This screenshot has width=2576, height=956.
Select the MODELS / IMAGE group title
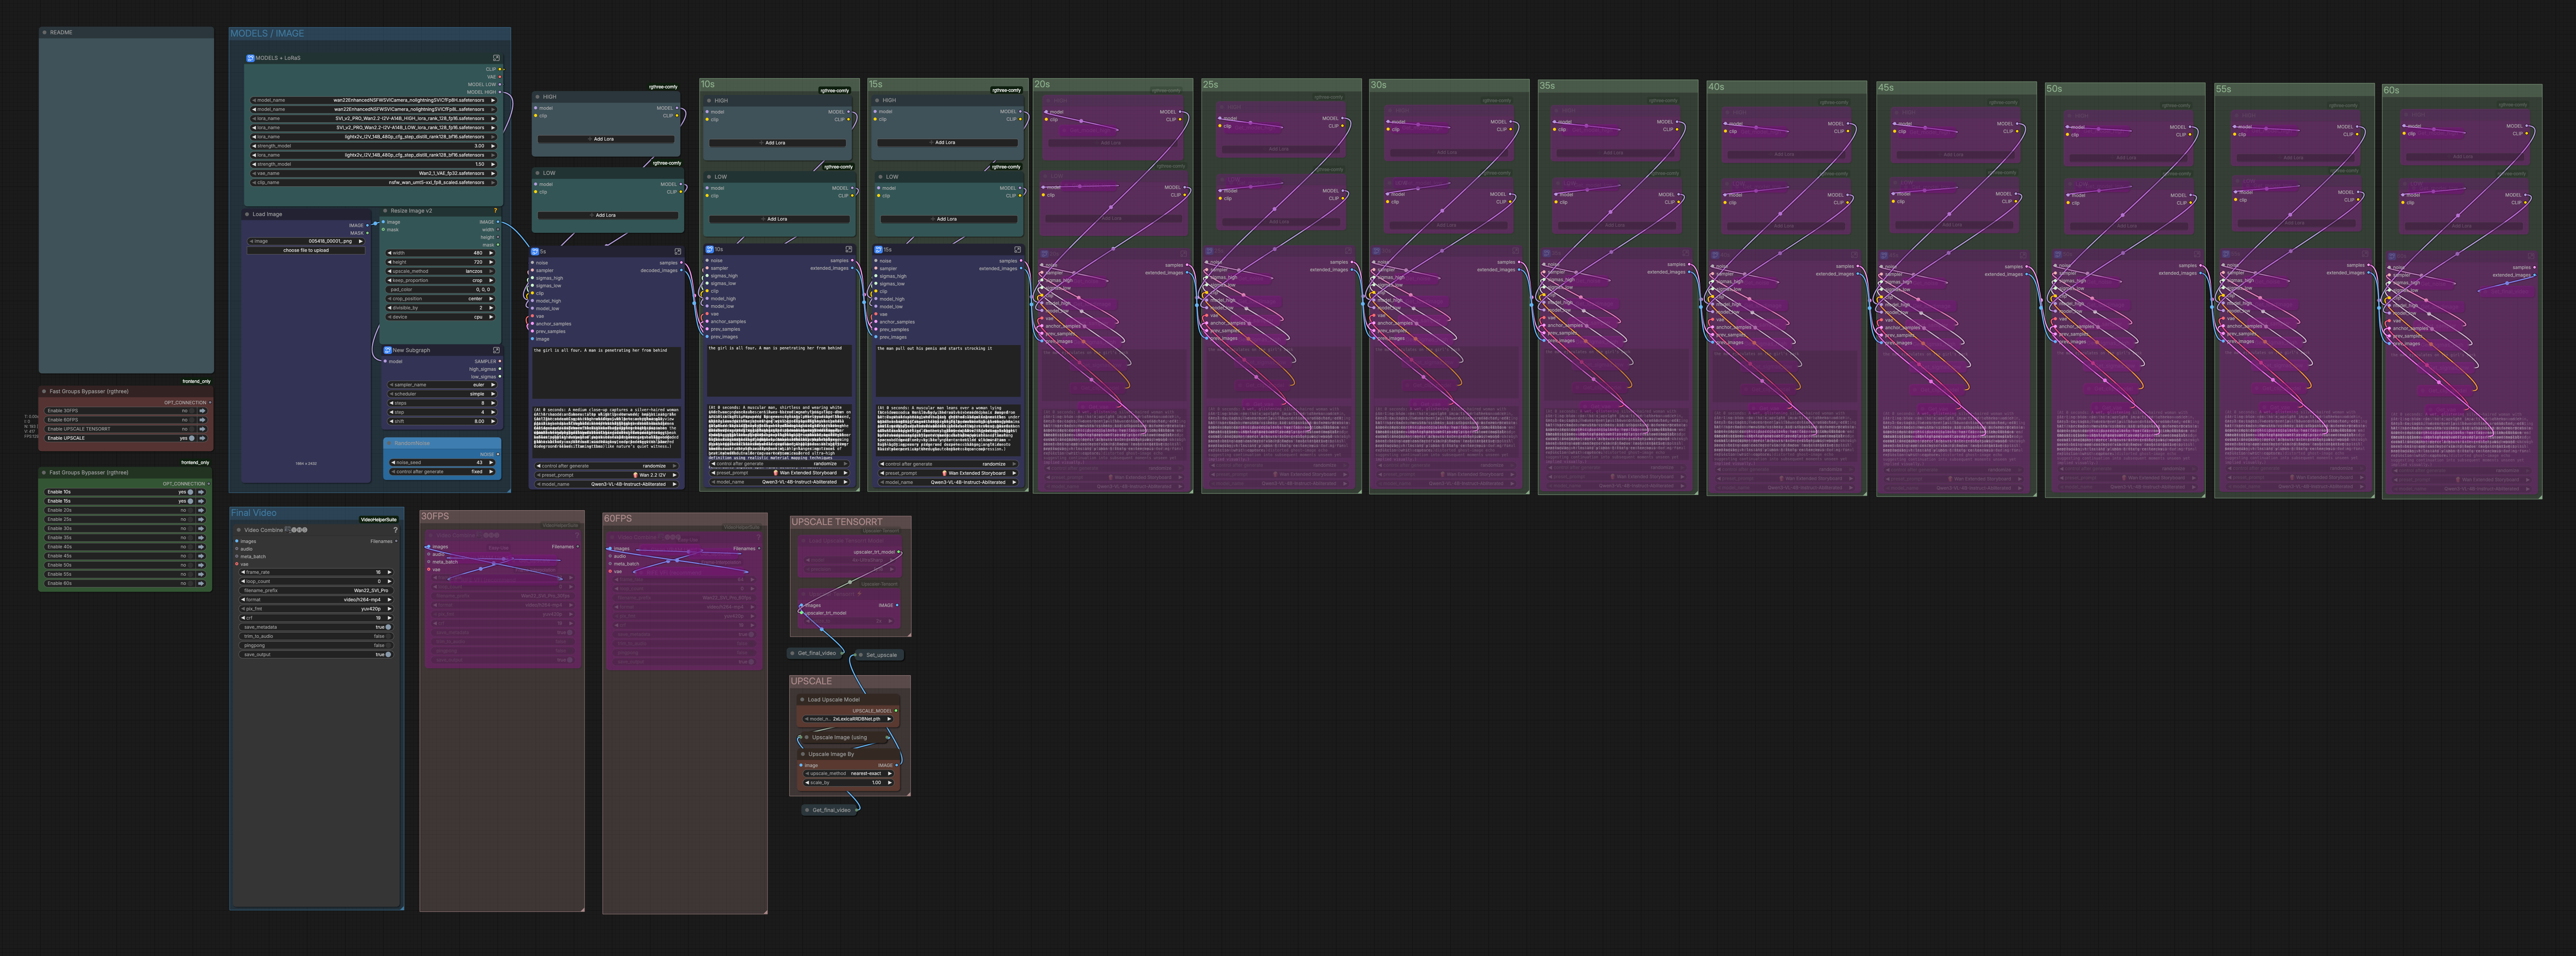pyautogui.click(x=267, y=33)
